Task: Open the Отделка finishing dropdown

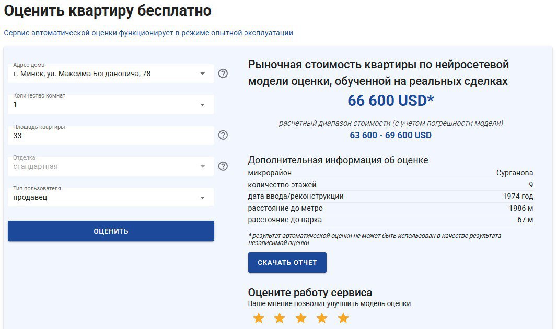Action: [x=203, y=166]
